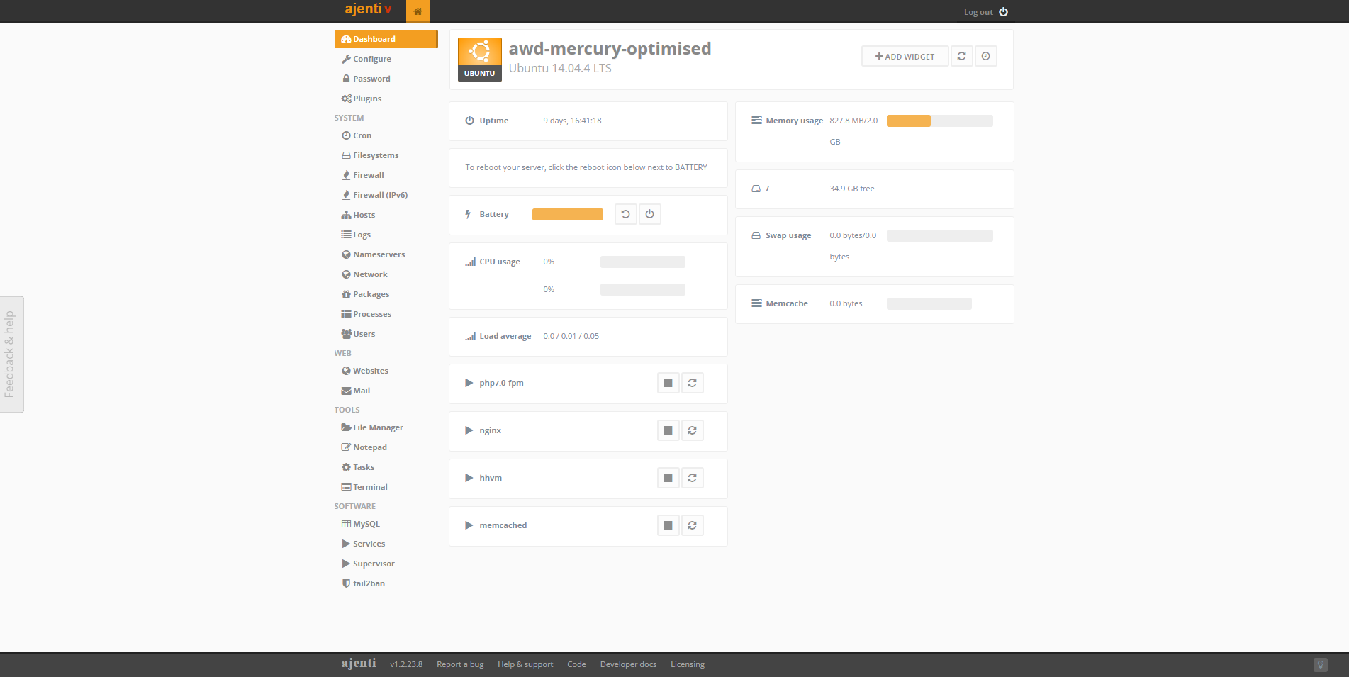Click the power-off icon in Battery widget

649,214
